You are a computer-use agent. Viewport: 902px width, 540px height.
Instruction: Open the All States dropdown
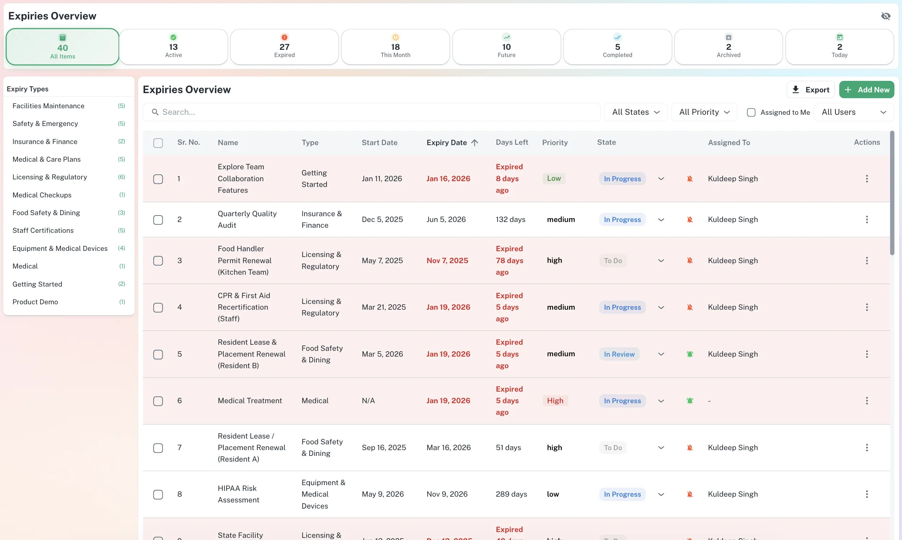(x=635, y=112)
